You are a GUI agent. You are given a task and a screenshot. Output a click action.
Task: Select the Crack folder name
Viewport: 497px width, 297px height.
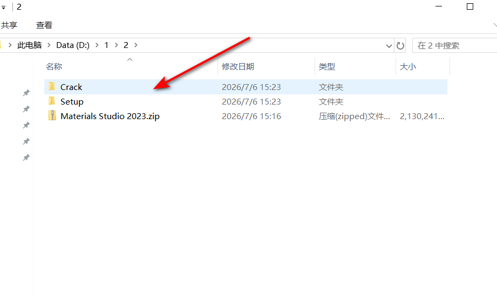71,87
